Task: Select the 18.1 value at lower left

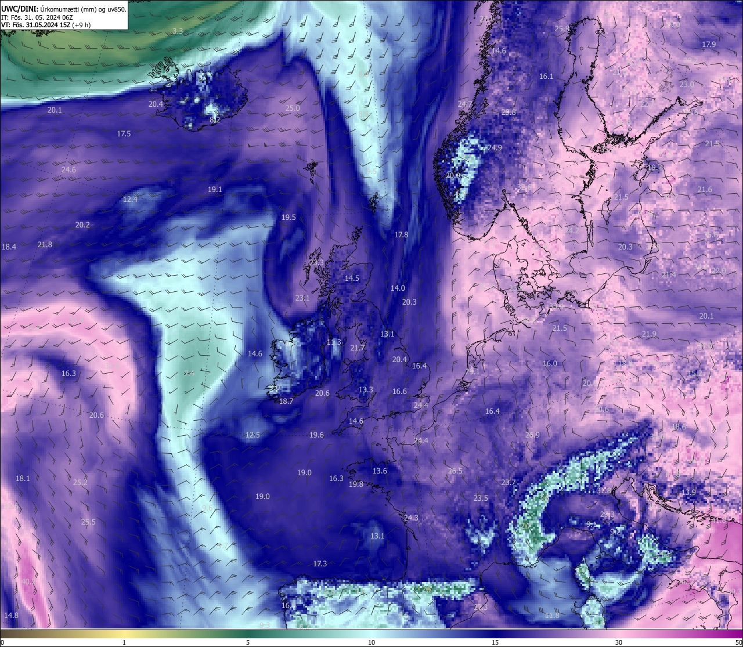Action: (x=23, y=478)
